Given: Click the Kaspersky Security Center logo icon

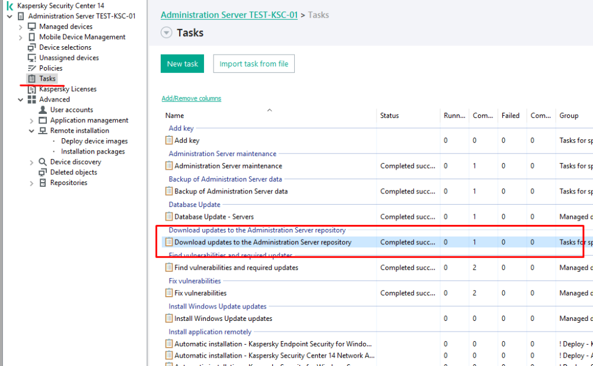Looking at the screenshot, I should 9,6.
